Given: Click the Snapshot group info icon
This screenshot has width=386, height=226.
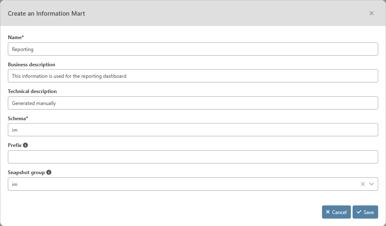Looking at the screenshot, I should (x=49, y=172).
